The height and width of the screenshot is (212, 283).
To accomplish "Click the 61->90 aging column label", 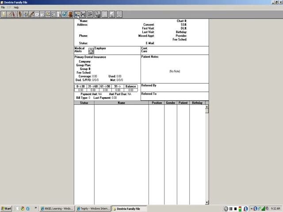I will click(x=105, y=87).
